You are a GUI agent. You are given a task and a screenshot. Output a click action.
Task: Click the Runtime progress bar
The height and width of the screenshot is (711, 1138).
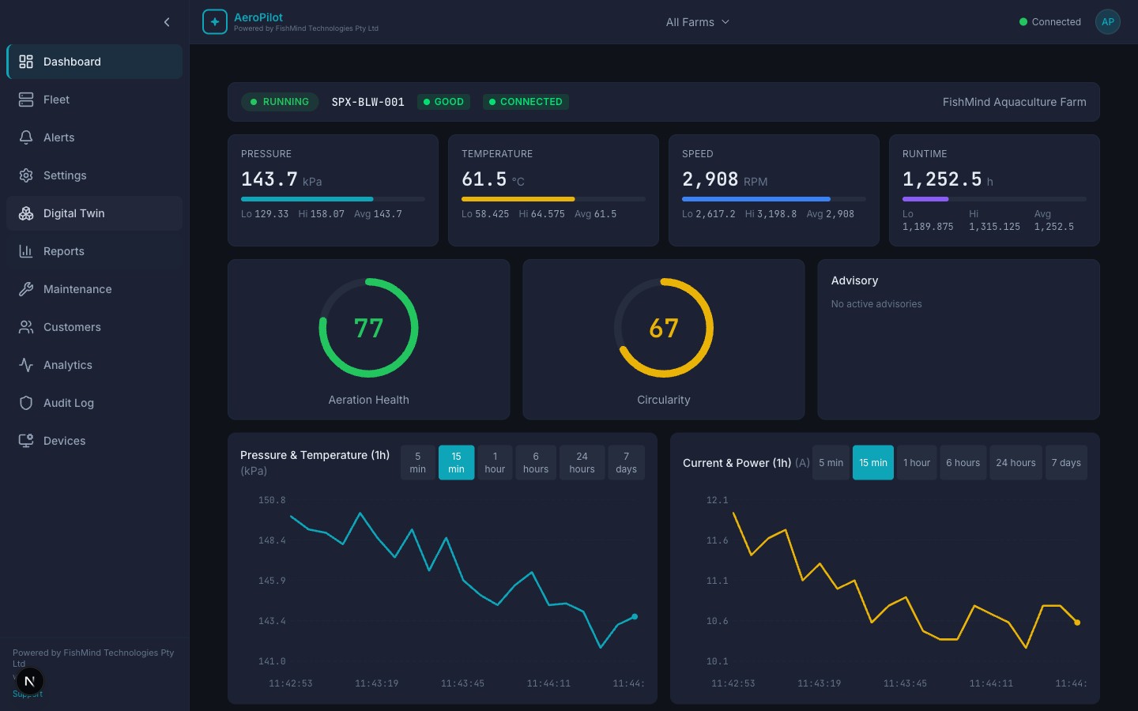click(994, 199)
